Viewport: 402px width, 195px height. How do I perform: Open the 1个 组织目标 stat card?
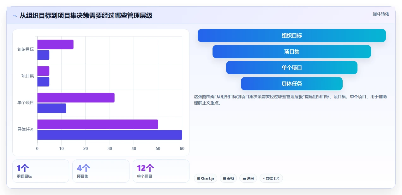pyautogui.click(x=41, y=171)
